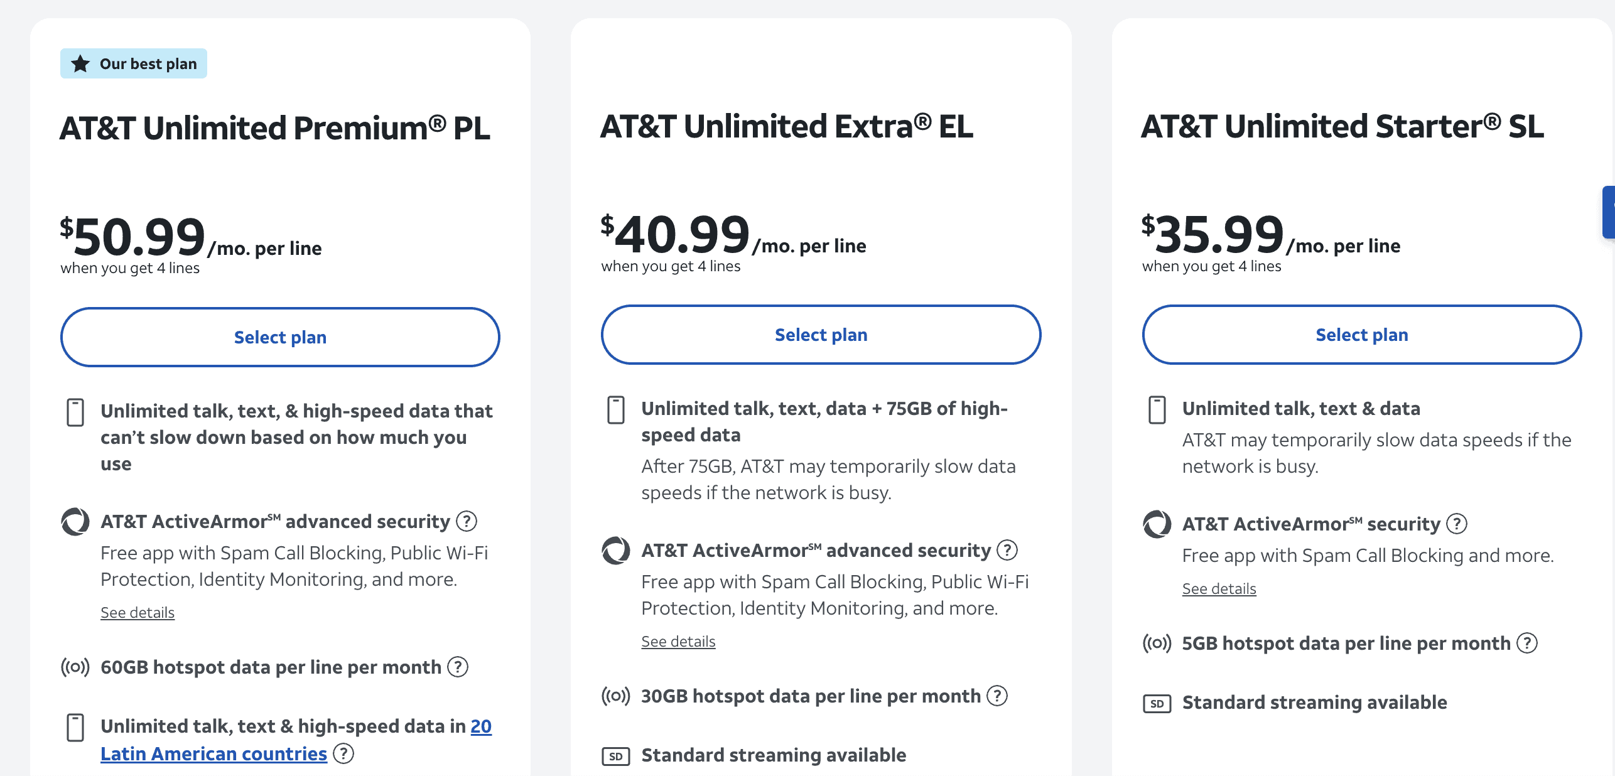This screenshot has height=776, width=1615.
Task: Click help icon beside Extra plan ActiveArmor security
Action: (x=1007, y=550)
